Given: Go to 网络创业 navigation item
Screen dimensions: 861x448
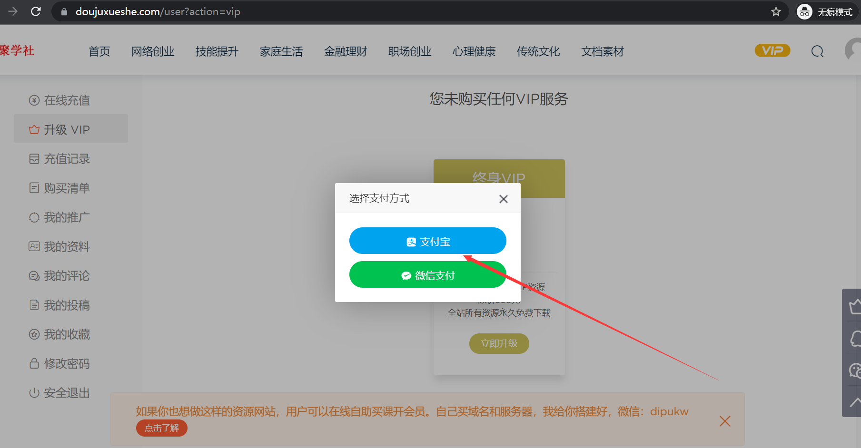Looking at the screenshot, I should point(153,51).
